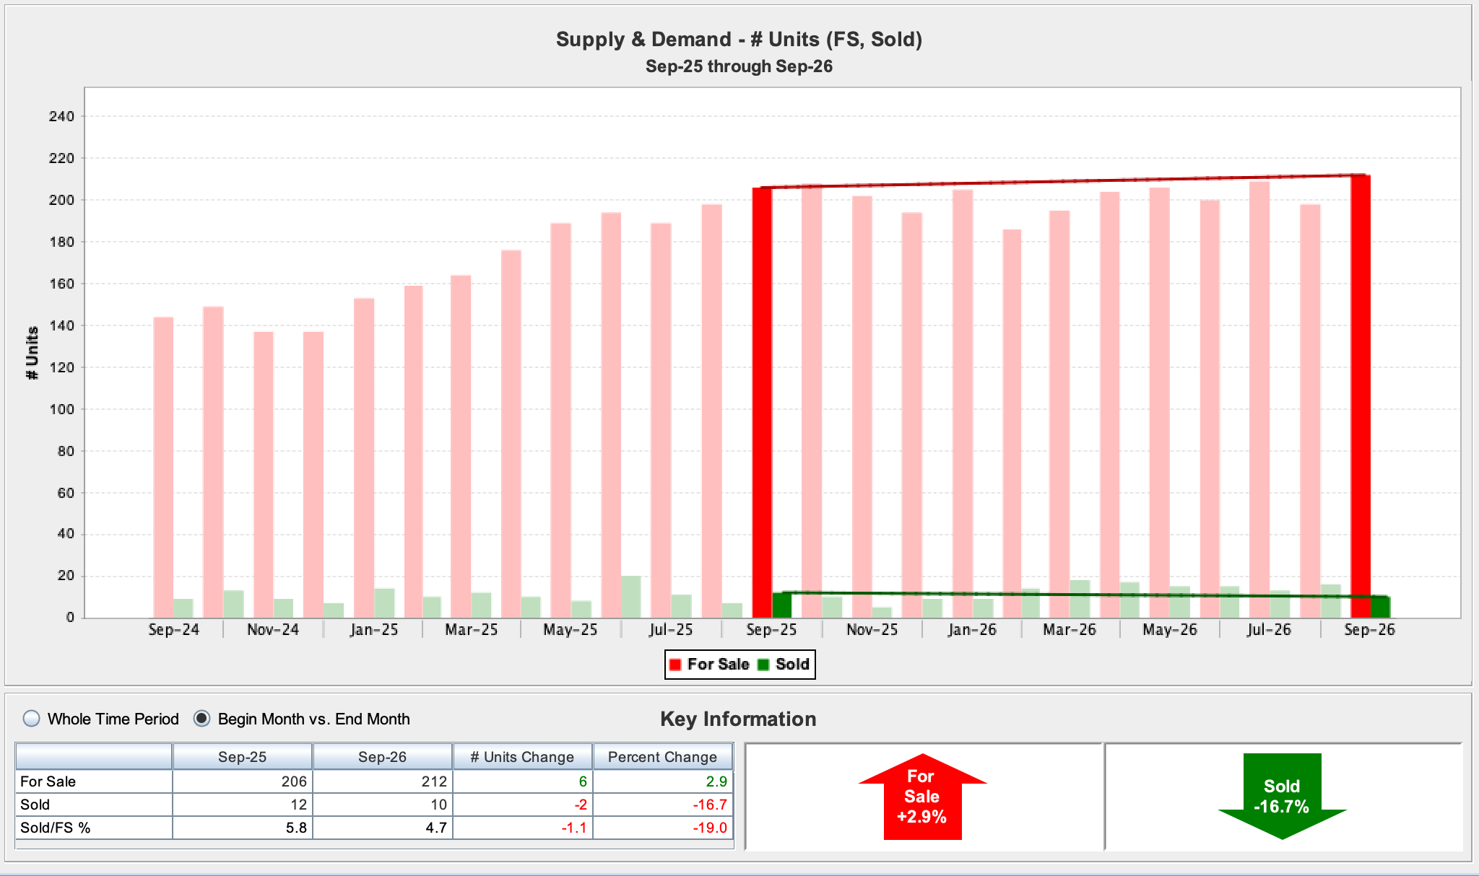
Task: Click the highlighted red Sep-26 For Sale bar
Action: click(x=1361, y=396)
